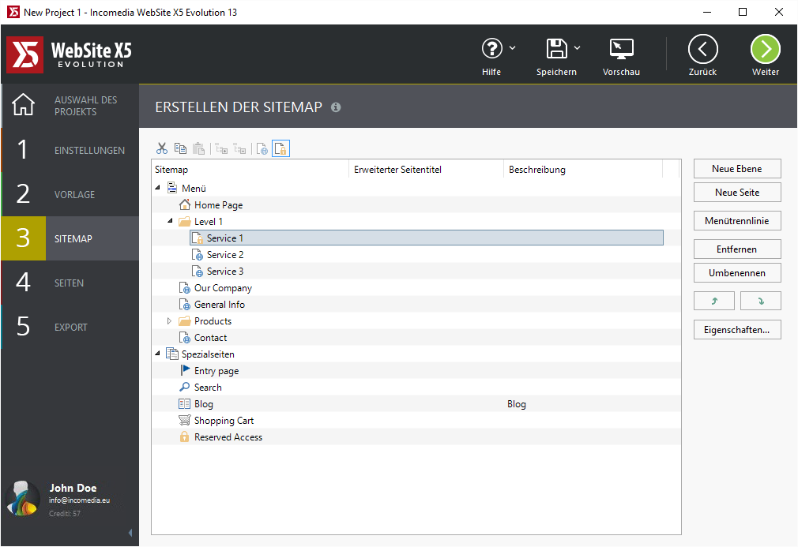Switch to step 4 Seiten
Image resolution: width=798 pixels, height=547 pixels.
click(70, 283)
